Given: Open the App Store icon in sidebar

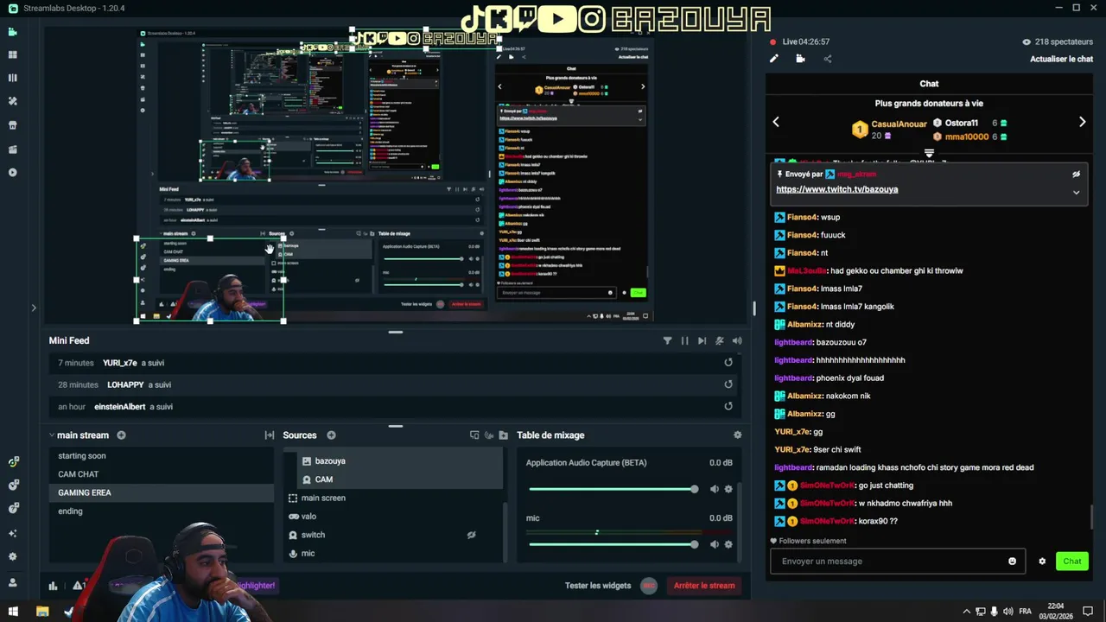Looking at the screenshot, I should 12,124.
